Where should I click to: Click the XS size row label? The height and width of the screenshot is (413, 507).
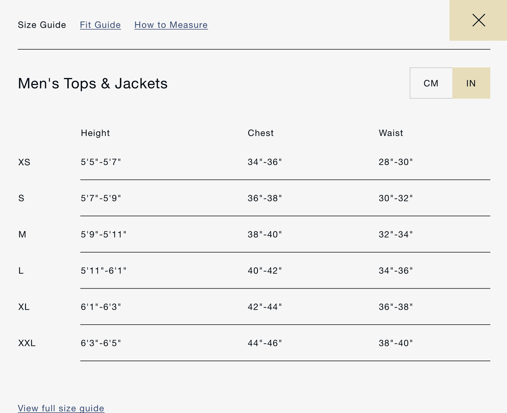click(x=24, y=162)
